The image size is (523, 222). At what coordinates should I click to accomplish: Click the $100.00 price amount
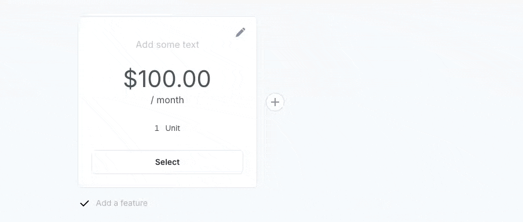[167, 78]
